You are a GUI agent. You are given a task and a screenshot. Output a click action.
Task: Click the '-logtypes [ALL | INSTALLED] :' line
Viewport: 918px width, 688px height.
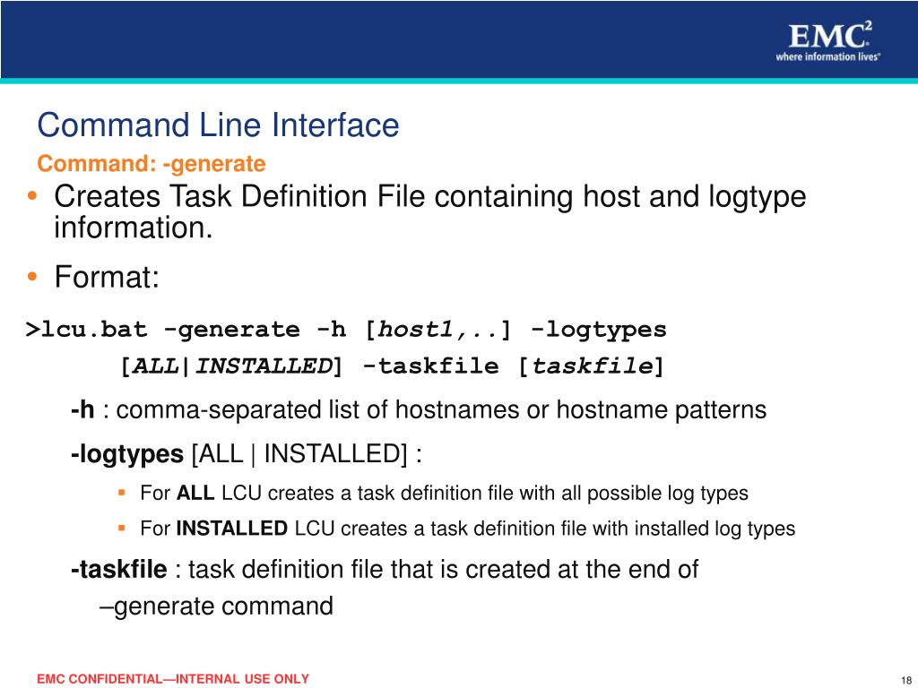246,454
